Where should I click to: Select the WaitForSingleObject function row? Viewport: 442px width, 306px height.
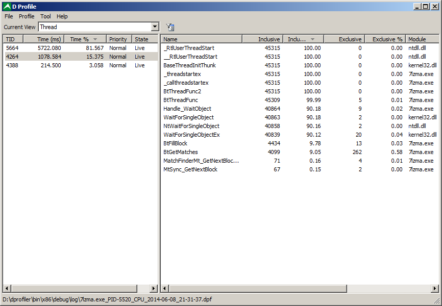point(300,117)
